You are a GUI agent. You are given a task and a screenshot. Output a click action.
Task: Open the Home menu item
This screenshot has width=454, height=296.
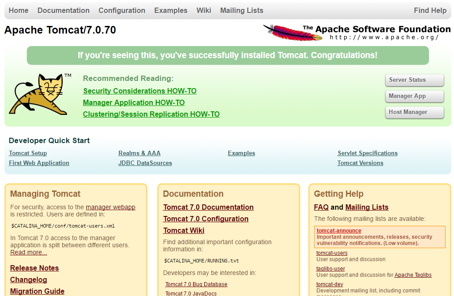[x=18, y=10]
